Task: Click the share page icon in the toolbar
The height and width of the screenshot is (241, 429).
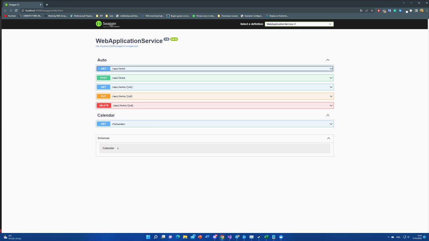Action: [x=366, y=10]
